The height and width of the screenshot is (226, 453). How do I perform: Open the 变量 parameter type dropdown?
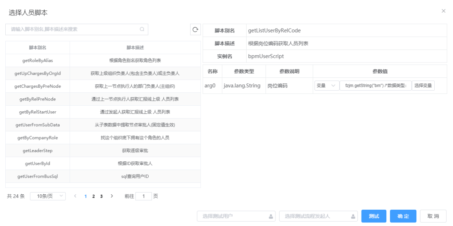coord(327,85)
